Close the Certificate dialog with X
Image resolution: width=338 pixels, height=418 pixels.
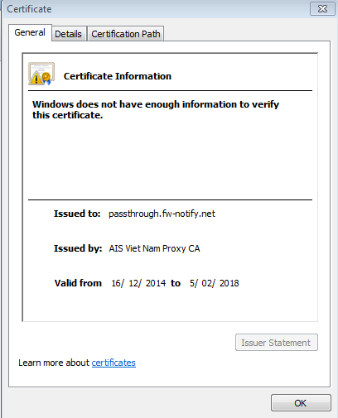322,9
